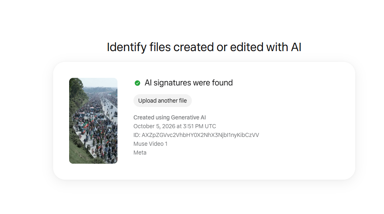The width and height of the screenshot is (384, 214).
Task: Click the green checkmark status icon
Action: point(137,83)
